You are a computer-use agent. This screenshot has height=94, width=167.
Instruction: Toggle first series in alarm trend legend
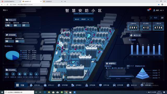coord(108,68)
